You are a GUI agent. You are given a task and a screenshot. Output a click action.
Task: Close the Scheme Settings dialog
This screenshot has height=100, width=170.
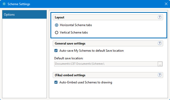coord(166,4)
